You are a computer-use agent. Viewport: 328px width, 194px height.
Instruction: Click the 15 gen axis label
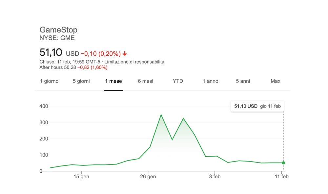click(81, 177)
